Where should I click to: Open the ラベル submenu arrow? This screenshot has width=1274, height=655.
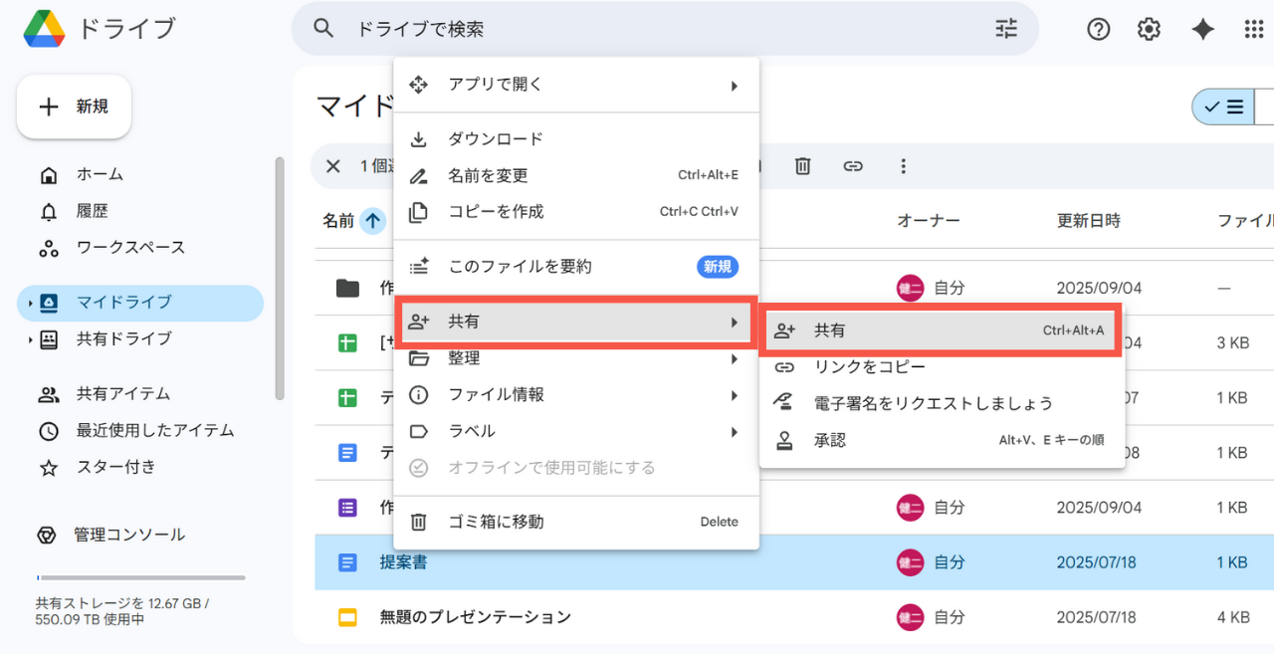pos(735,431)
